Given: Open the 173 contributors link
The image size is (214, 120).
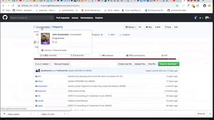Looking at the screenshot, I should (135, 55).
